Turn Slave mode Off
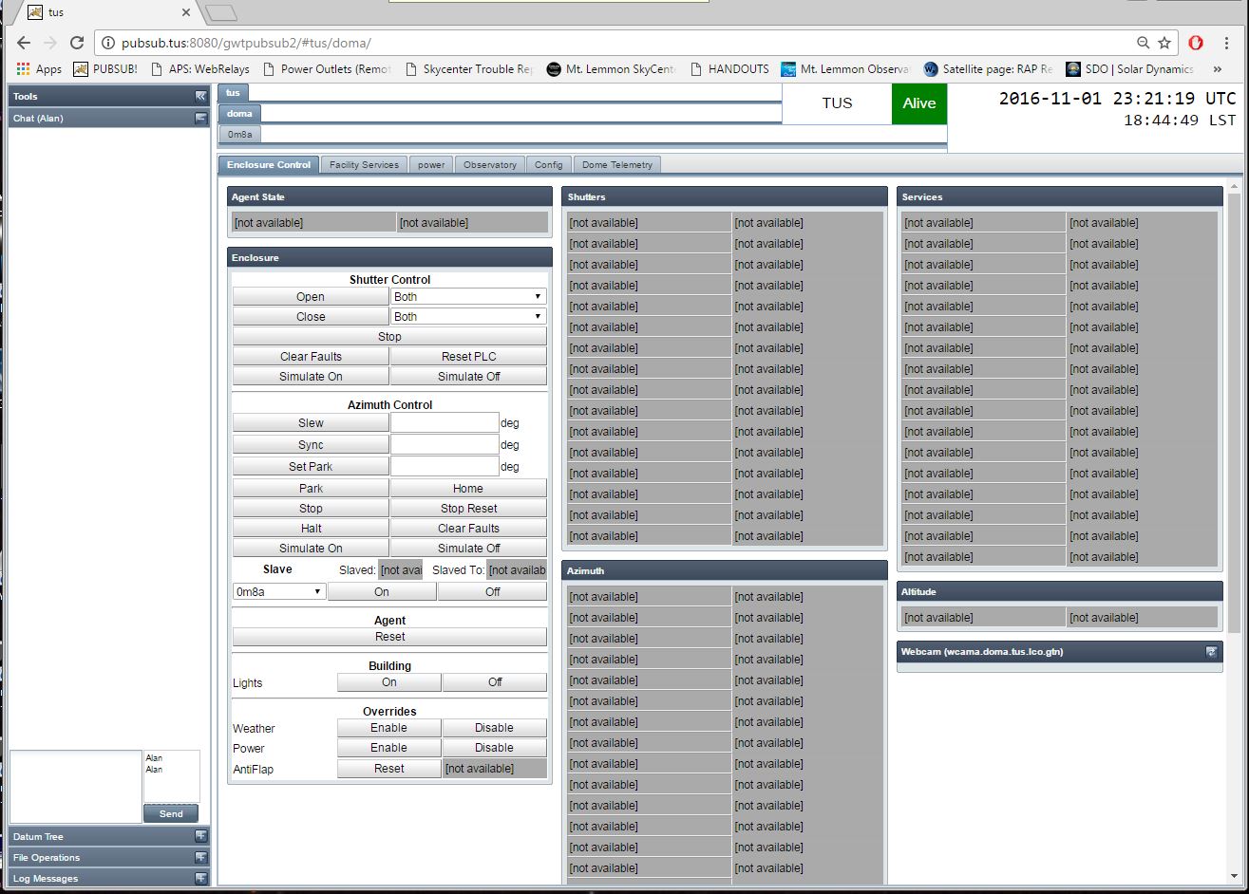Image resolution: width=1249 pixels, height=894 pixels. pos(492,591)
